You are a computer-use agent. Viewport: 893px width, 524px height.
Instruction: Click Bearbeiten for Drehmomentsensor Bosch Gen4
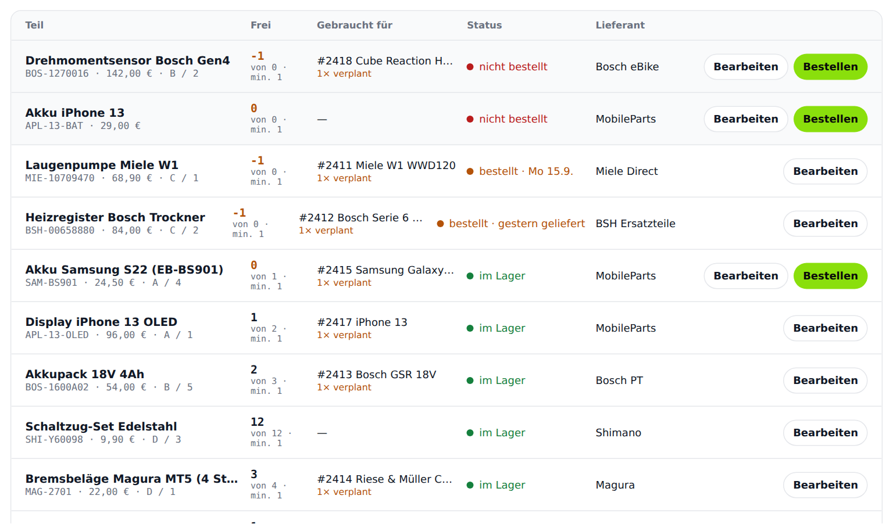pyautogui.click(x=746, y=67)
